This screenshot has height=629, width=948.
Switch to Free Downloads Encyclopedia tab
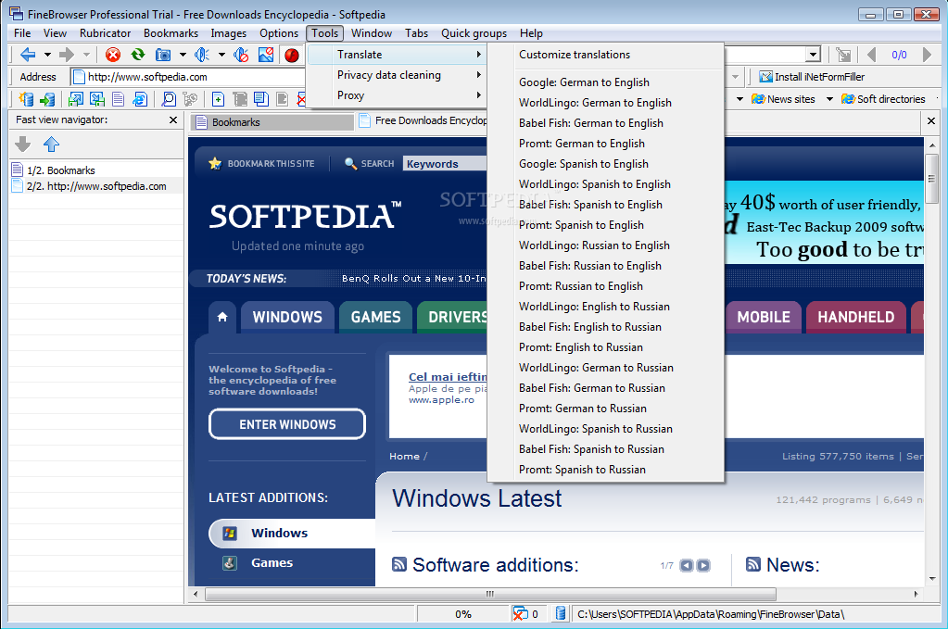coord(423,120)
